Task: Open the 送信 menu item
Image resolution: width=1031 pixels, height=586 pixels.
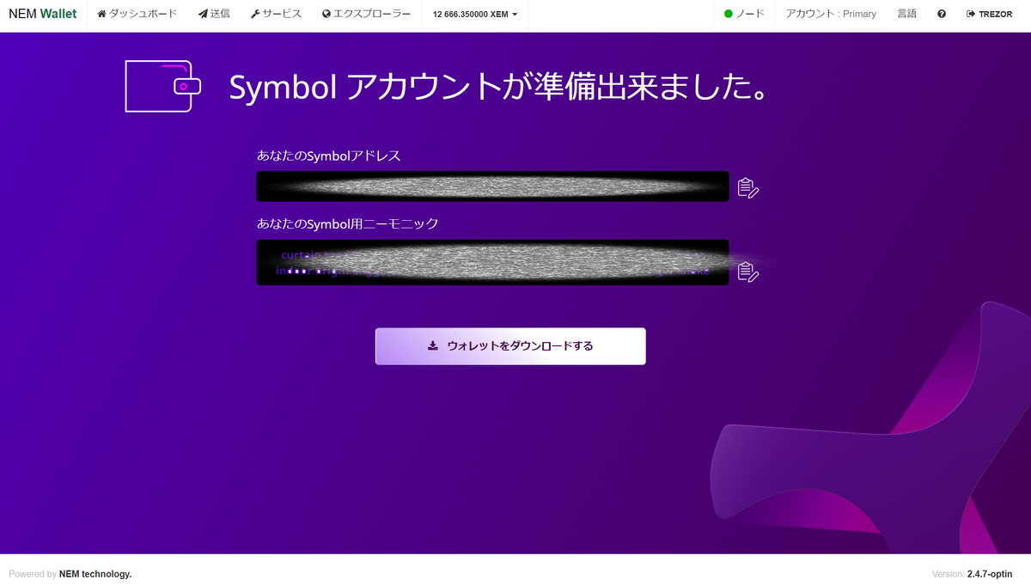Action: click(x=214, y=14)
